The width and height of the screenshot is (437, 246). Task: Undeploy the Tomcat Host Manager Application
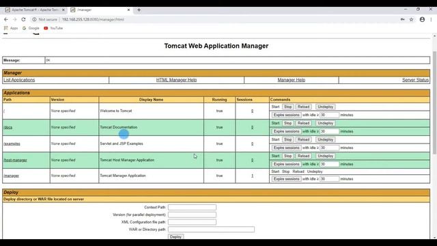325,156
